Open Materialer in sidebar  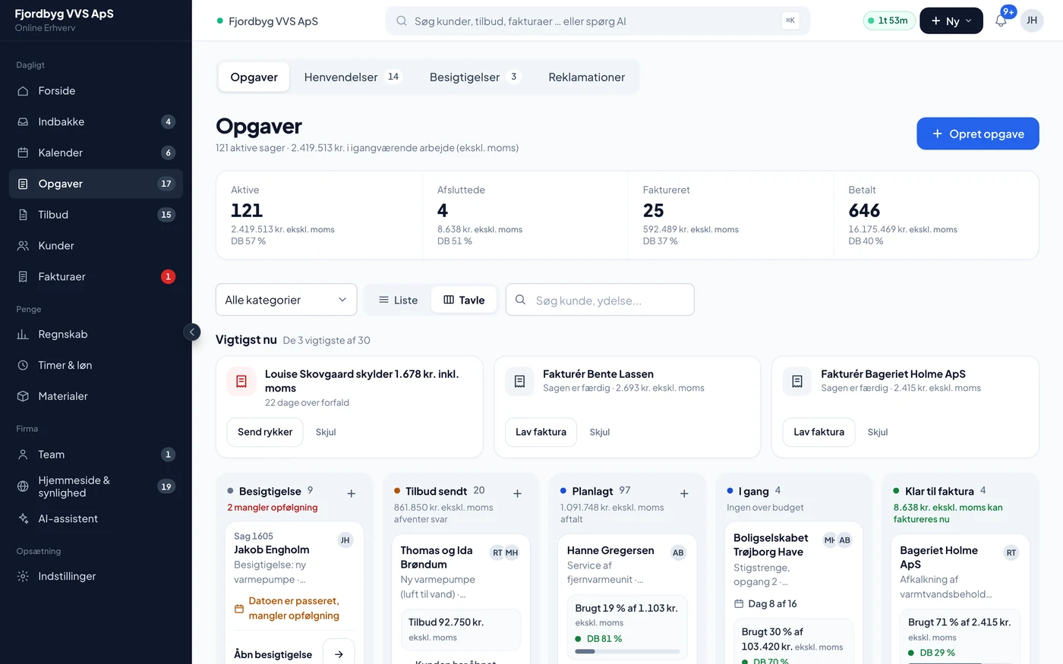tap(96, 396)
